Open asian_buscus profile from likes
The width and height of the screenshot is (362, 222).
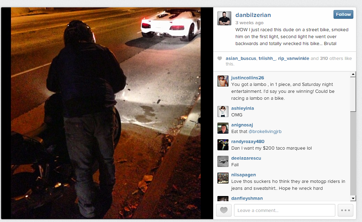[241, 59]
